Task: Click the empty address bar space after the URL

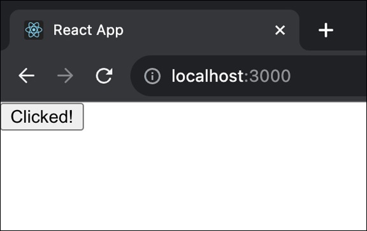Action: 327,76
